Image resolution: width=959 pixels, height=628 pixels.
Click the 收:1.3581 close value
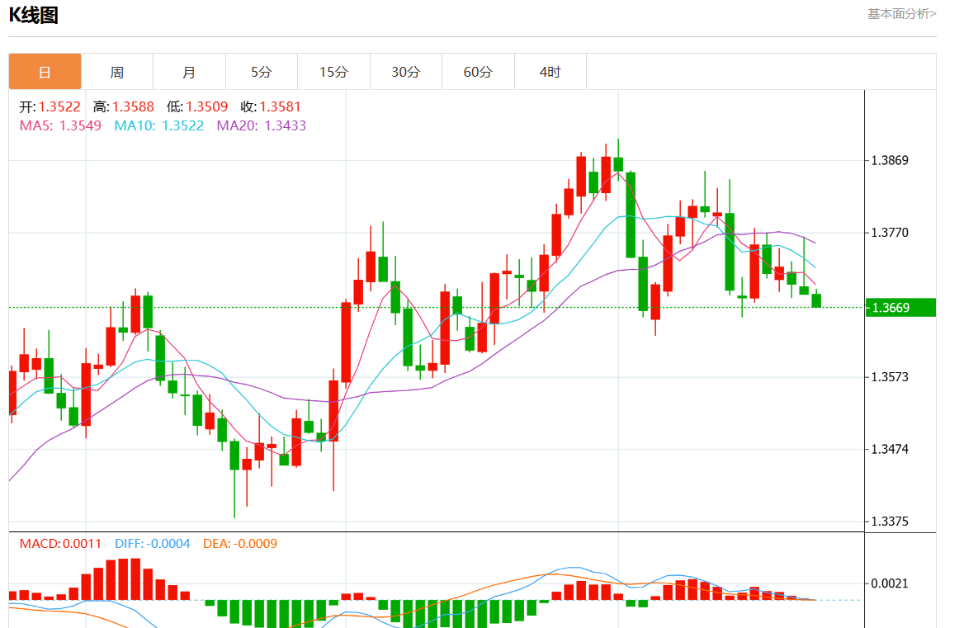[271, 107]
